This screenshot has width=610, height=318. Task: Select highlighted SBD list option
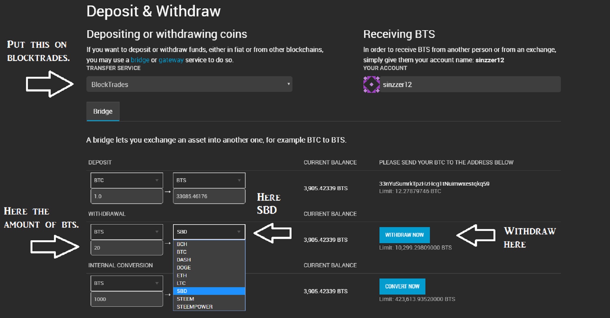[209, 291]
